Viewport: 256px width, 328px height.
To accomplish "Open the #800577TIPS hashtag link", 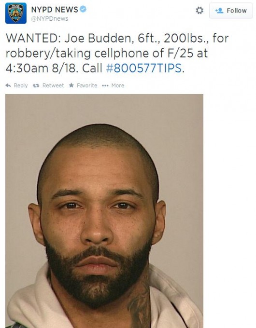I will [144, 68].
